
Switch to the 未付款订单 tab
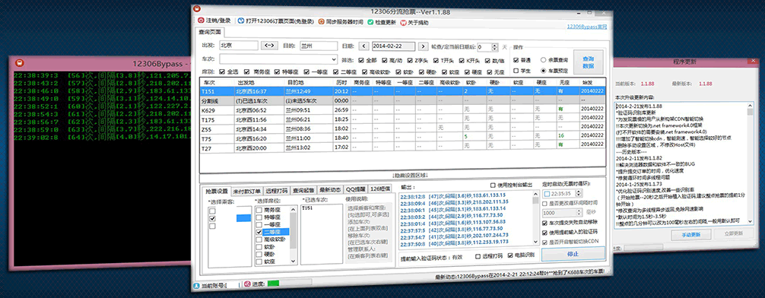[x=247, y=190]
